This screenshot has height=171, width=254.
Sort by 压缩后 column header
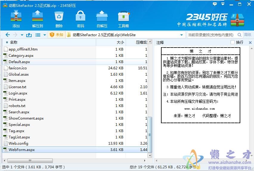click(137, 42)
